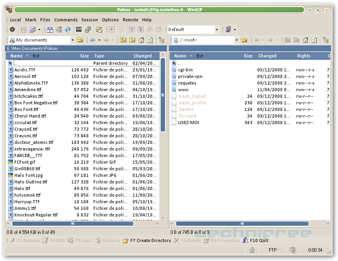
Task: Open the console terminal icon
Action: (79, 29)
